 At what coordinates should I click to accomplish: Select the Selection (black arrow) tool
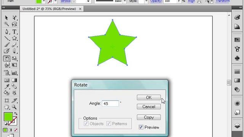[x=6, y=18]
